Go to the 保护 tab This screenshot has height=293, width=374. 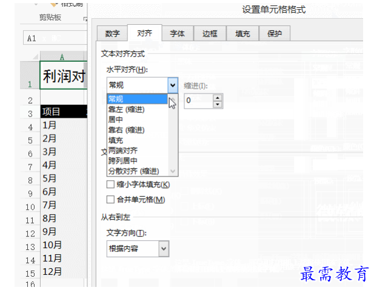(275, 33)
